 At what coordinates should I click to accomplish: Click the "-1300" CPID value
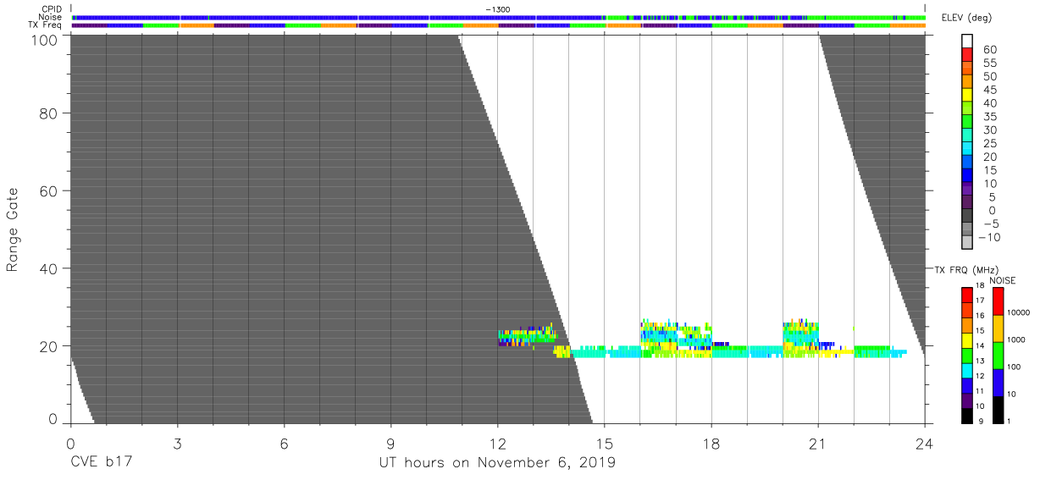click(x=497, y=9)
